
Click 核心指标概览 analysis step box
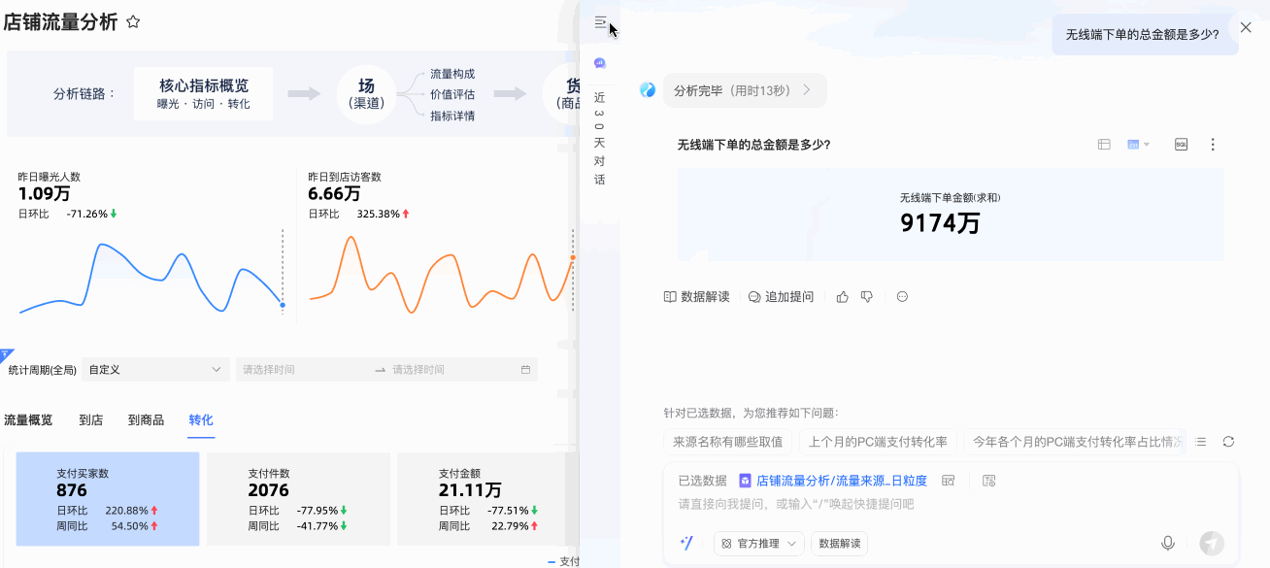pyautogui.click(x=204, y=94)
